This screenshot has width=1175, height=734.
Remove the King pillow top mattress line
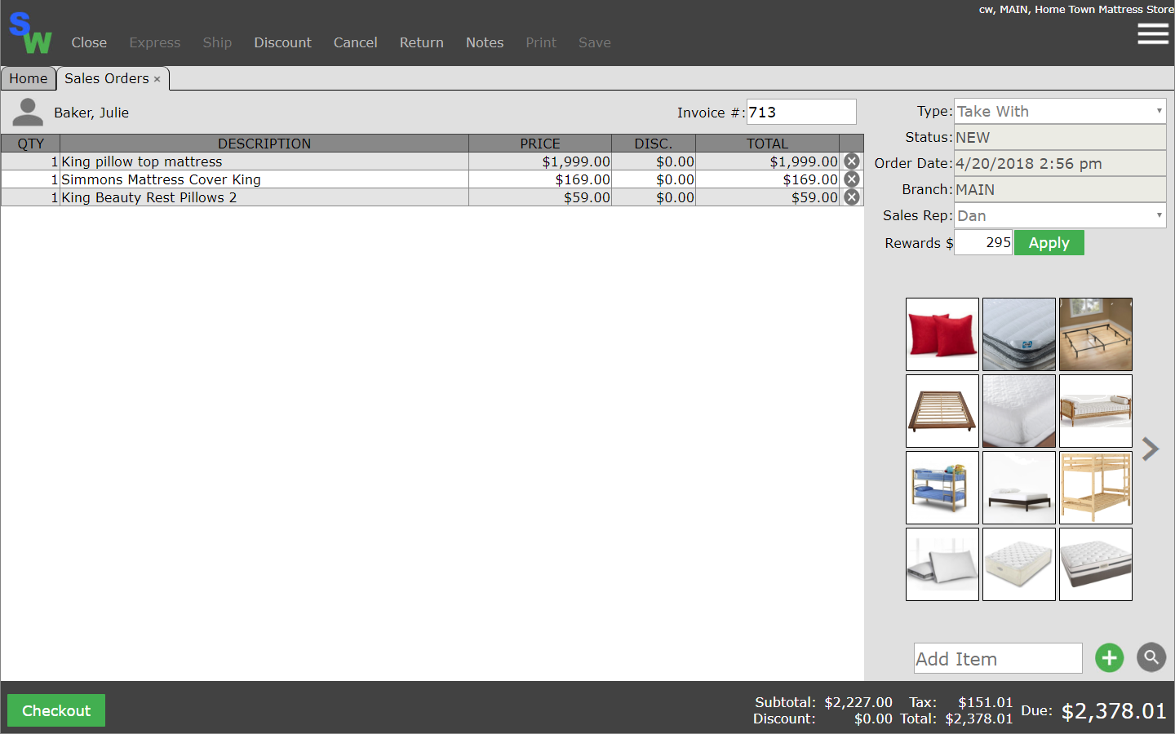(851, 161)
